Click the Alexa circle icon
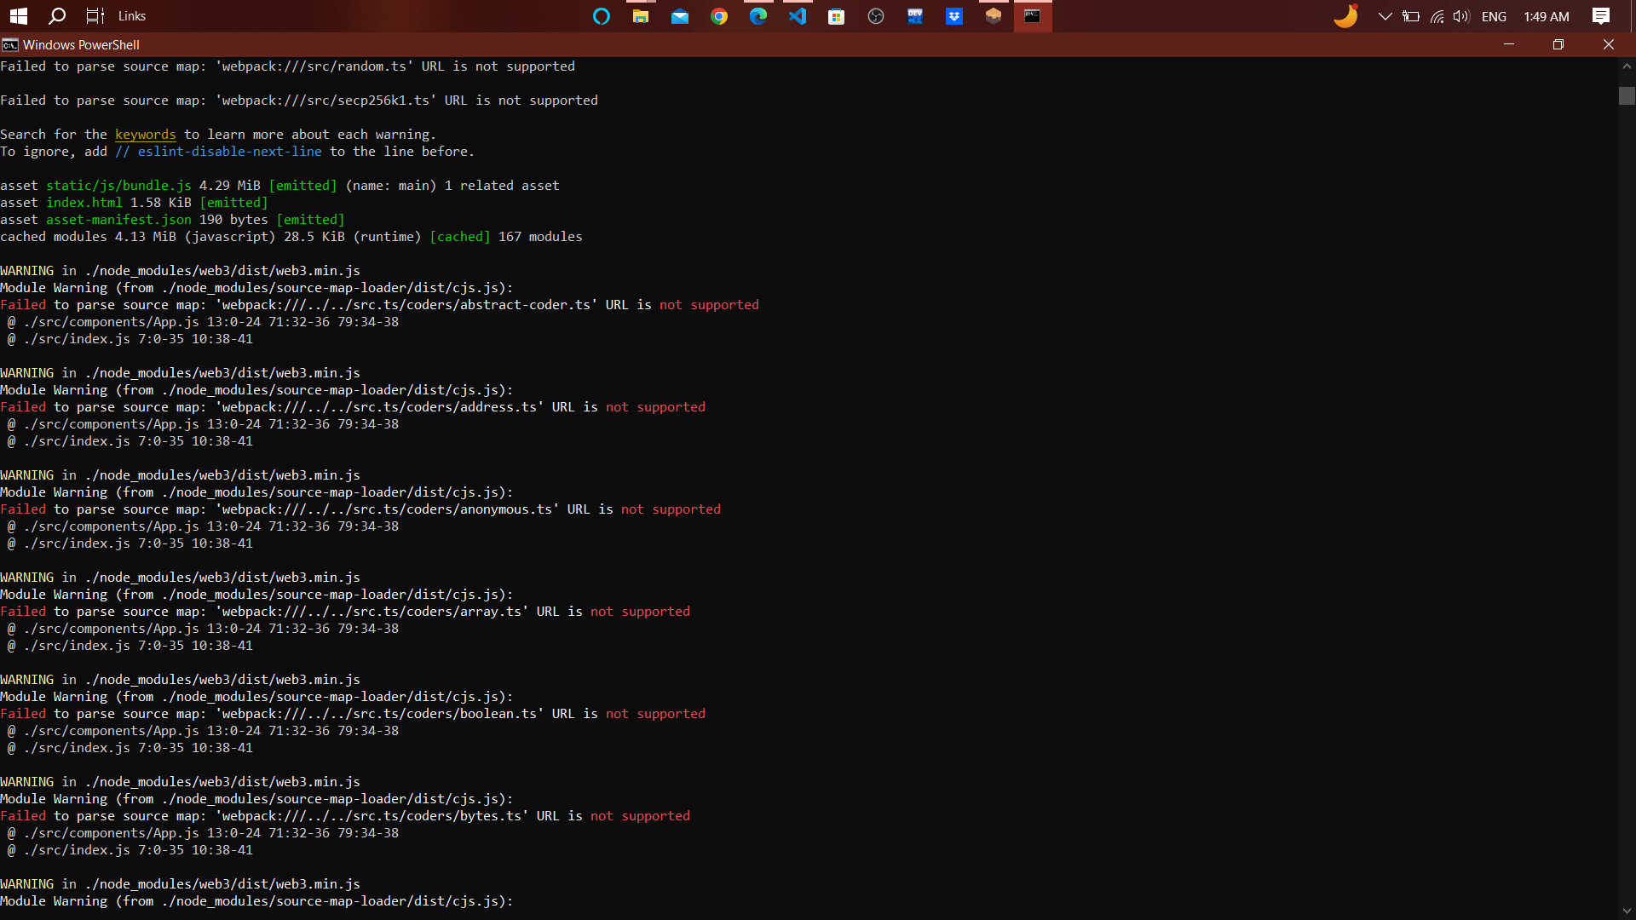The image size is (1636, 920). pyautogui.click(x=602, y=16)
